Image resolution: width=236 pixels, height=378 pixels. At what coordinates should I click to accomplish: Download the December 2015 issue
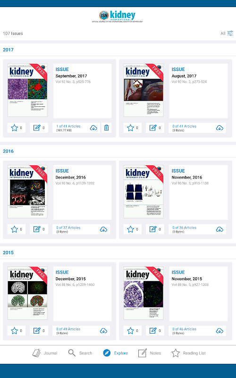point(103,331)
